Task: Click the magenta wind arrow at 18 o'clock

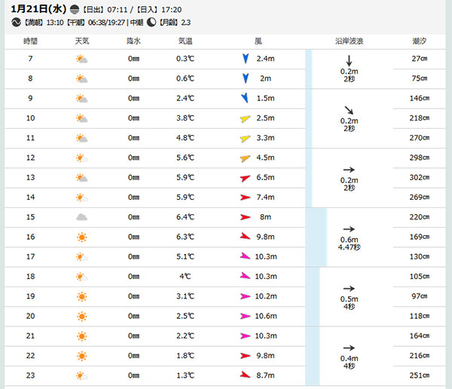Action: point(245,277)
